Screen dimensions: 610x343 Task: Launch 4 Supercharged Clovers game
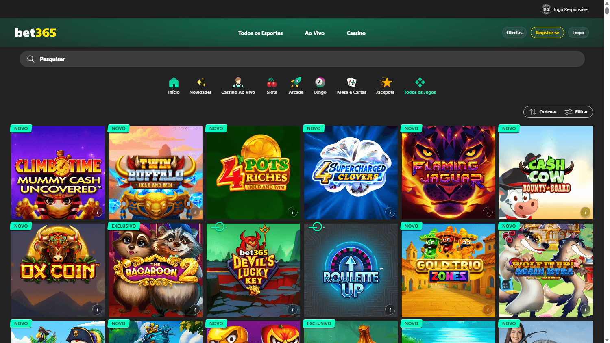(x=351, y=173)
